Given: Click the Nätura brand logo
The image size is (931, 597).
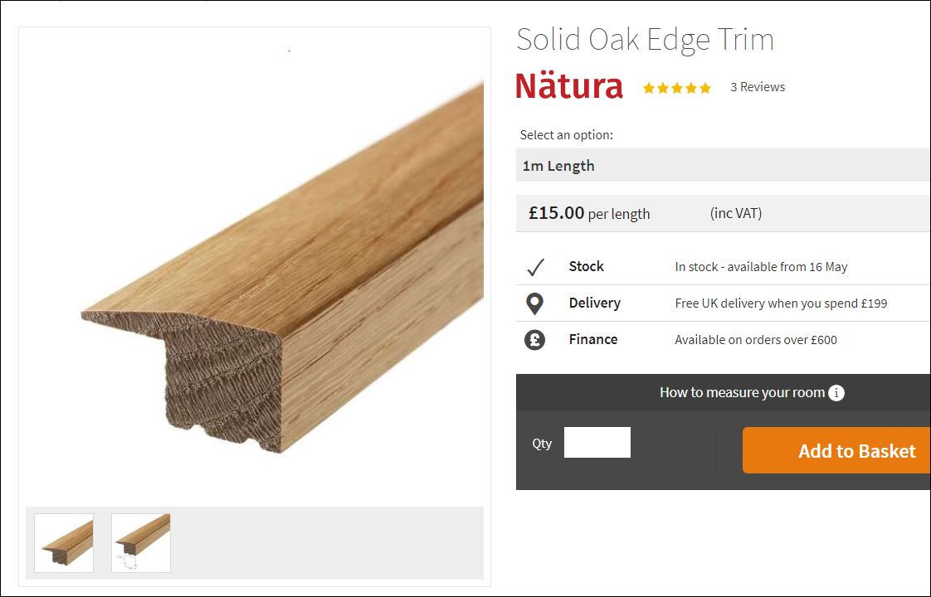Looking at the screenshot, I should [568, 86].
